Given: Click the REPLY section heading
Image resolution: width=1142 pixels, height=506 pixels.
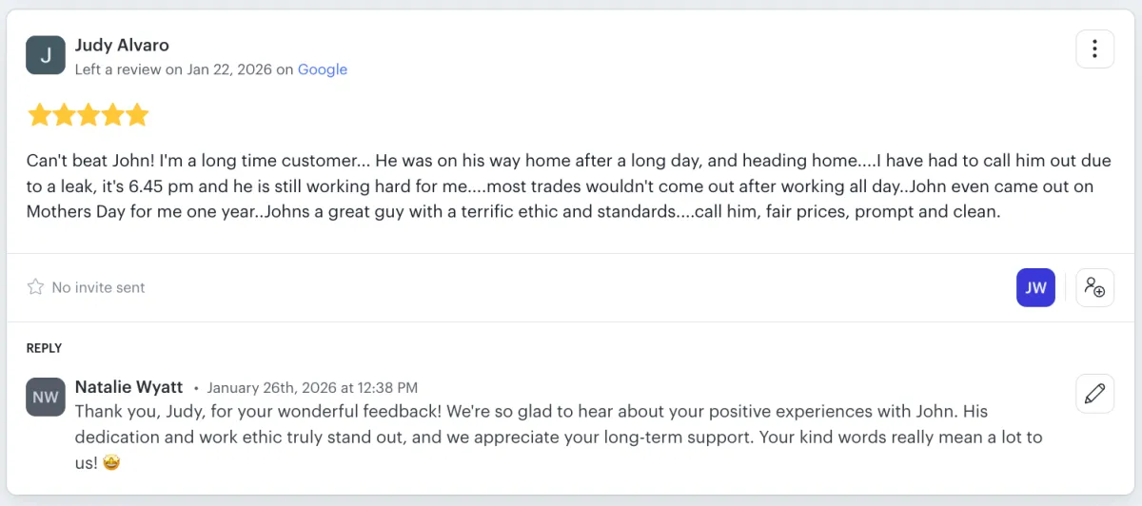Looking at the screenshot, I should [x=44, y=348].
